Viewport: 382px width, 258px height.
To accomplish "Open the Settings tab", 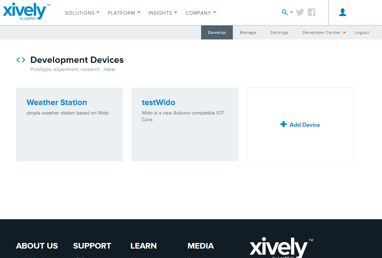I will [x=279, y=32].
